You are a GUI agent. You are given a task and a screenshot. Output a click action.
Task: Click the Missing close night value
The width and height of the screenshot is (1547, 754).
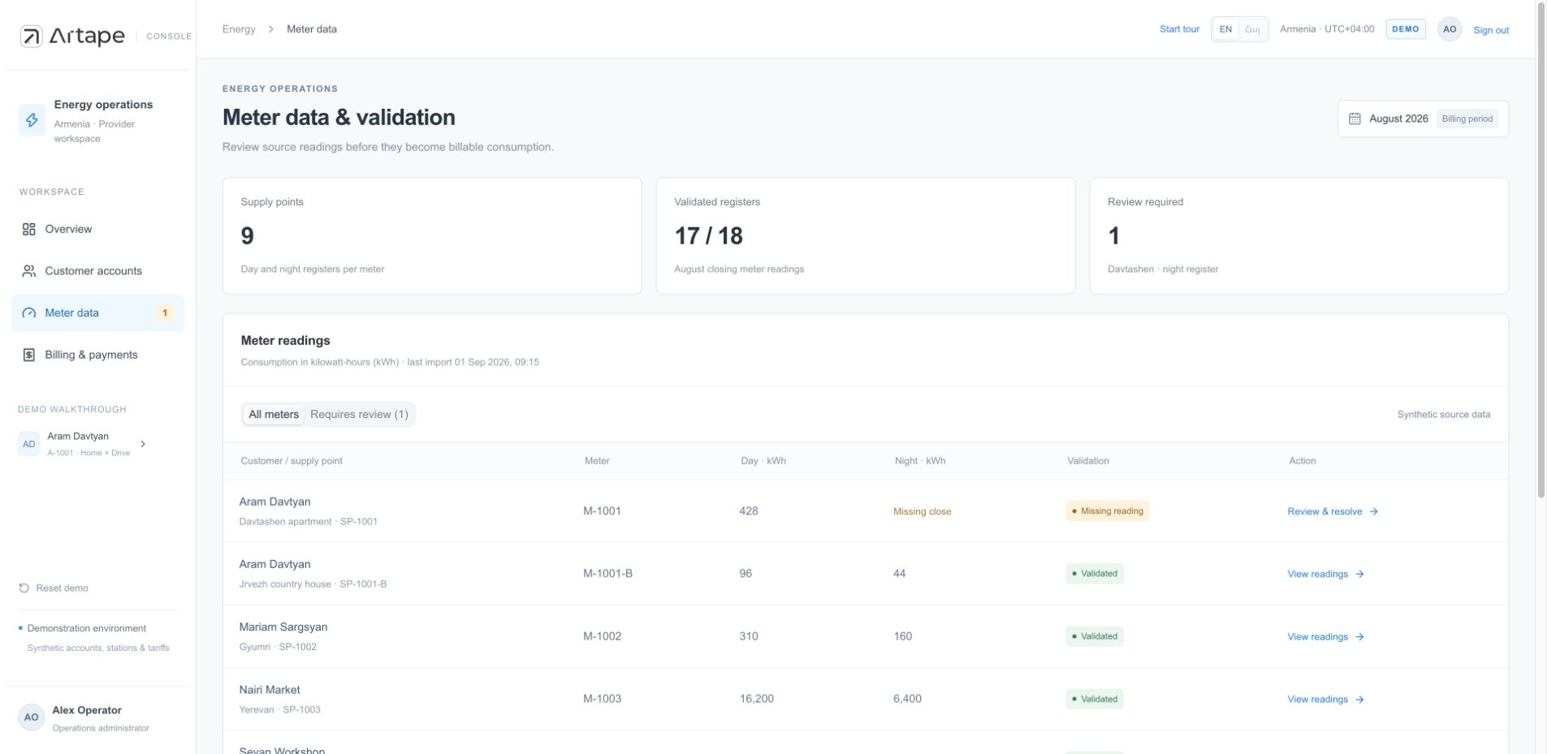tap(922, 511)
